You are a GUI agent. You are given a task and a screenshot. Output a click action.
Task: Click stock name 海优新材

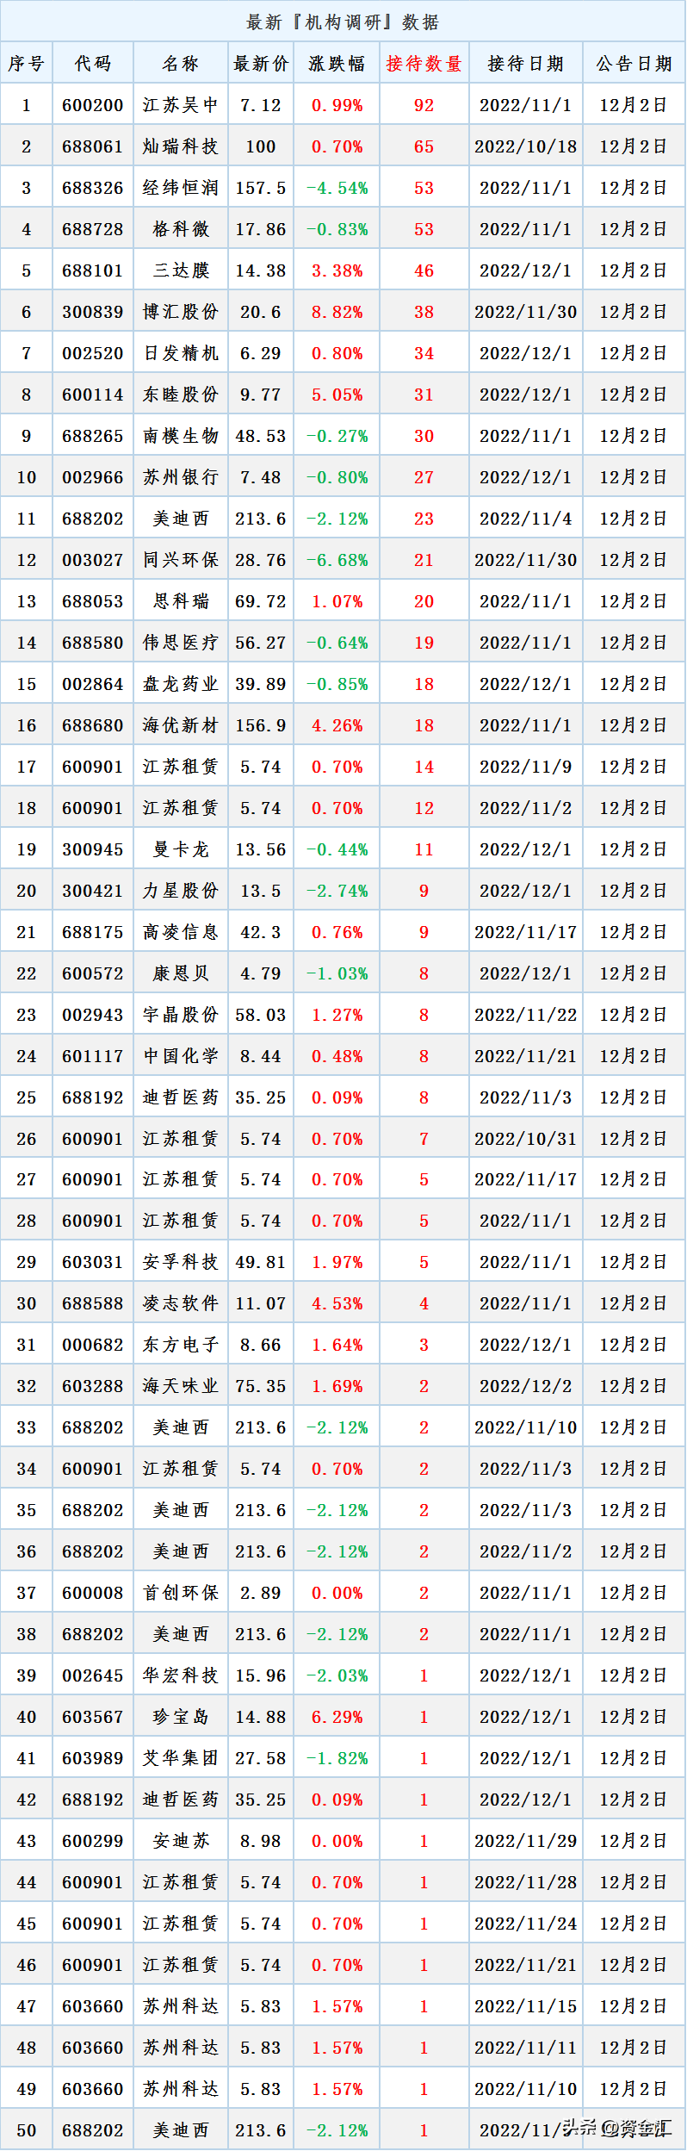181,725
